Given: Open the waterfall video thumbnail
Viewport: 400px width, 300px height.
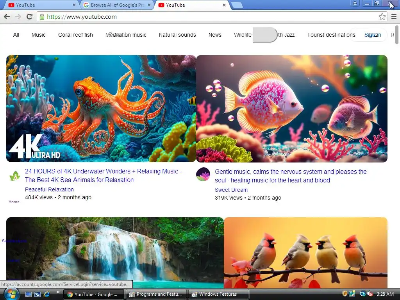Looking at the screenshot, I should [115, 253].
